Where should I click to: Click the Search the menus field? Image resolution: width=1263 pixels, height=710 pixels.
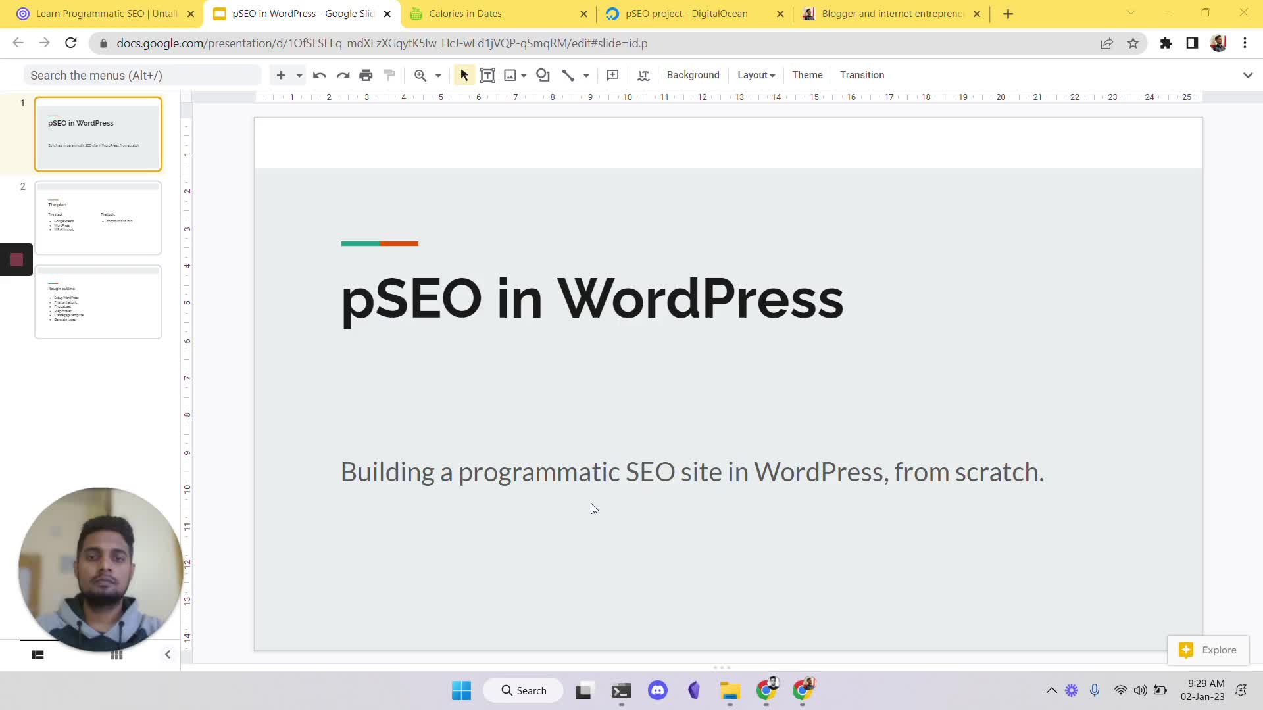pos(142,75)
